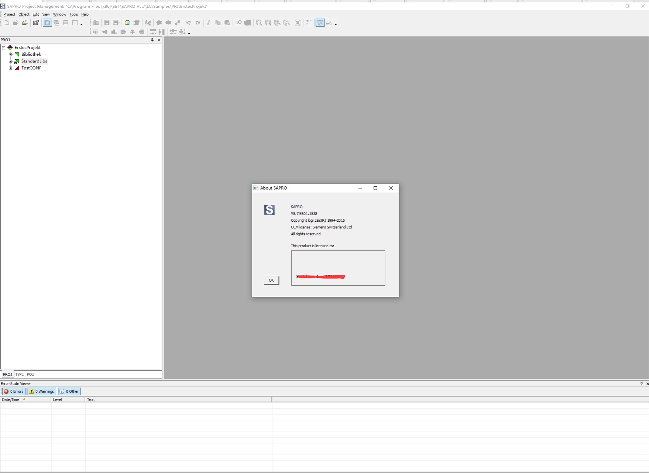
Task: Click the align right edges icon
Action: tap(142, 32)
